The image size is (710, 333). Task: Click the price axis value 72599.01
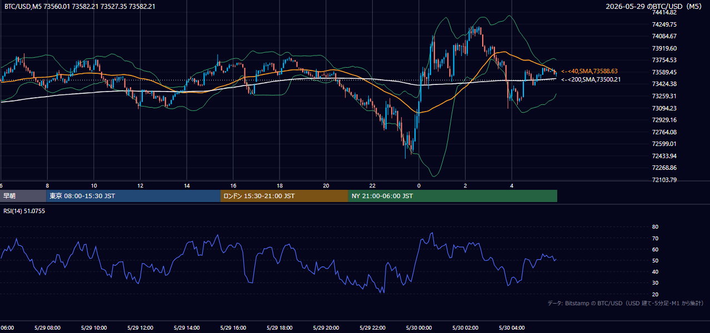[664, 144]
